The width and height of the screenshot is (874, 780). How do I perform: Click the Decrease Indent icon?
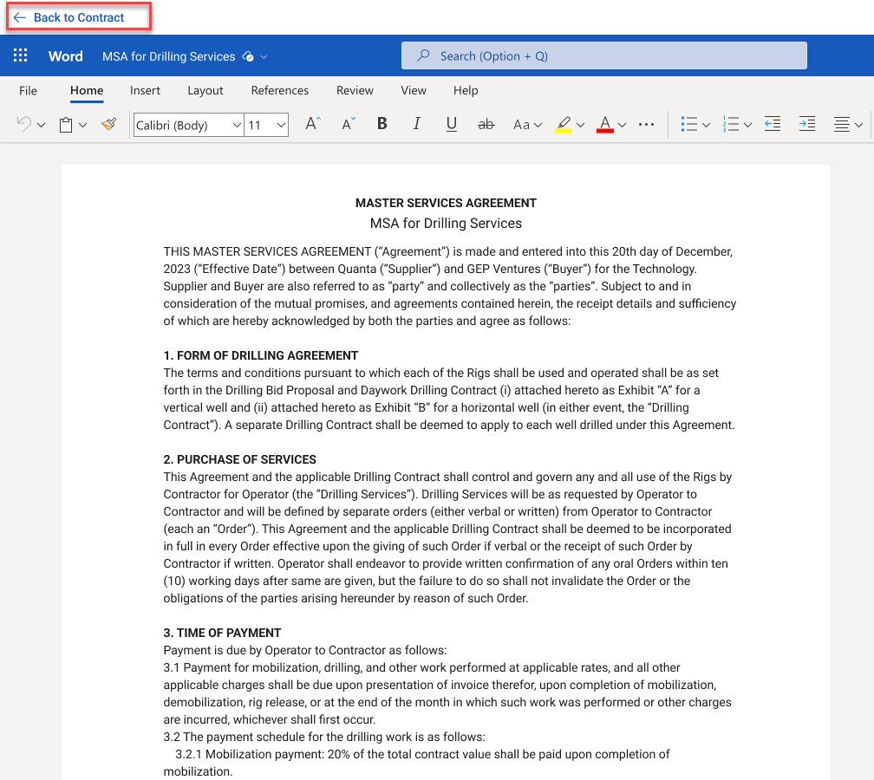coord(772,125)
